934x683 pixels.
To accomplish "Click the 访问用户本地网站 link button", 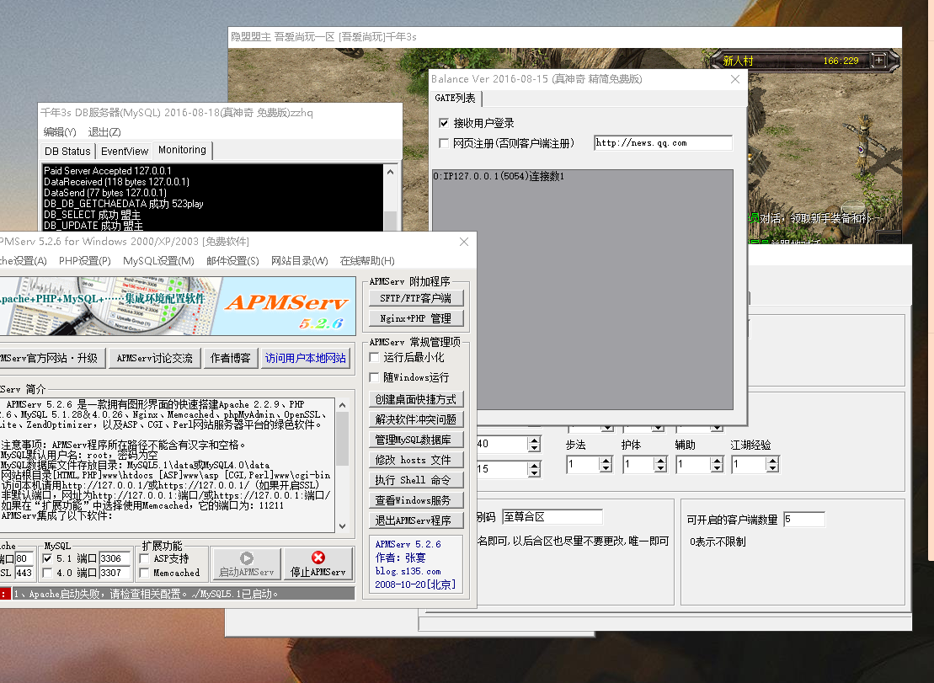I will coord(306,358).
